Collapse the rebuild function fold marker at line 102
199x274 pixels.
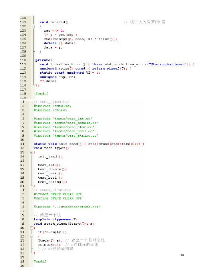point(33,26)
